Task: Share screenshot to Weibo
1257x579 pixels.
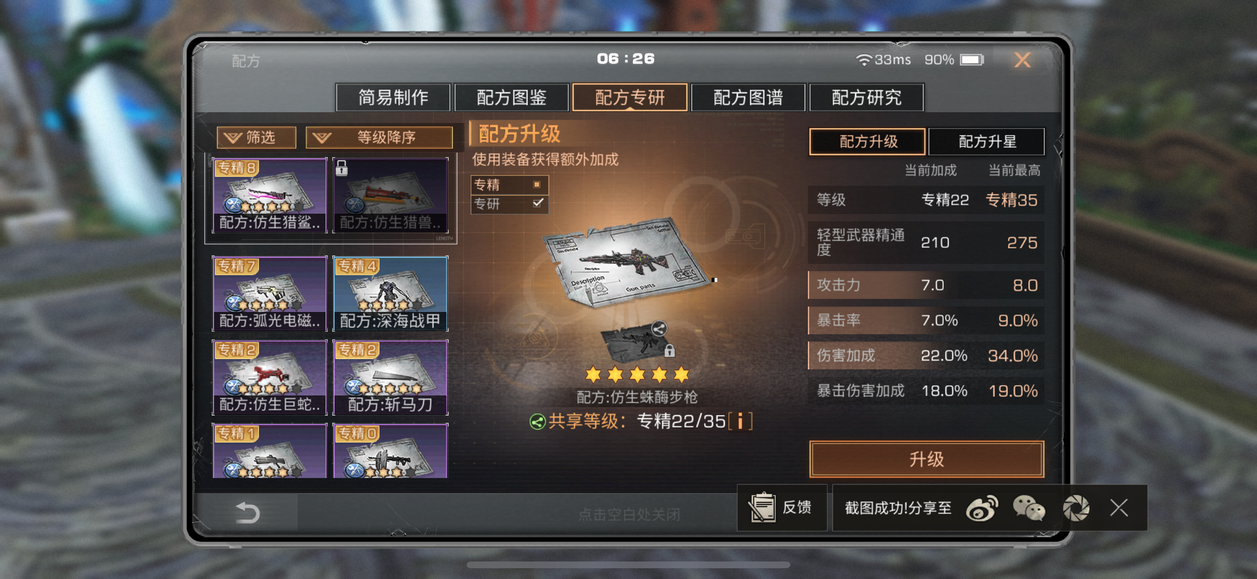Action: point(982,509)
